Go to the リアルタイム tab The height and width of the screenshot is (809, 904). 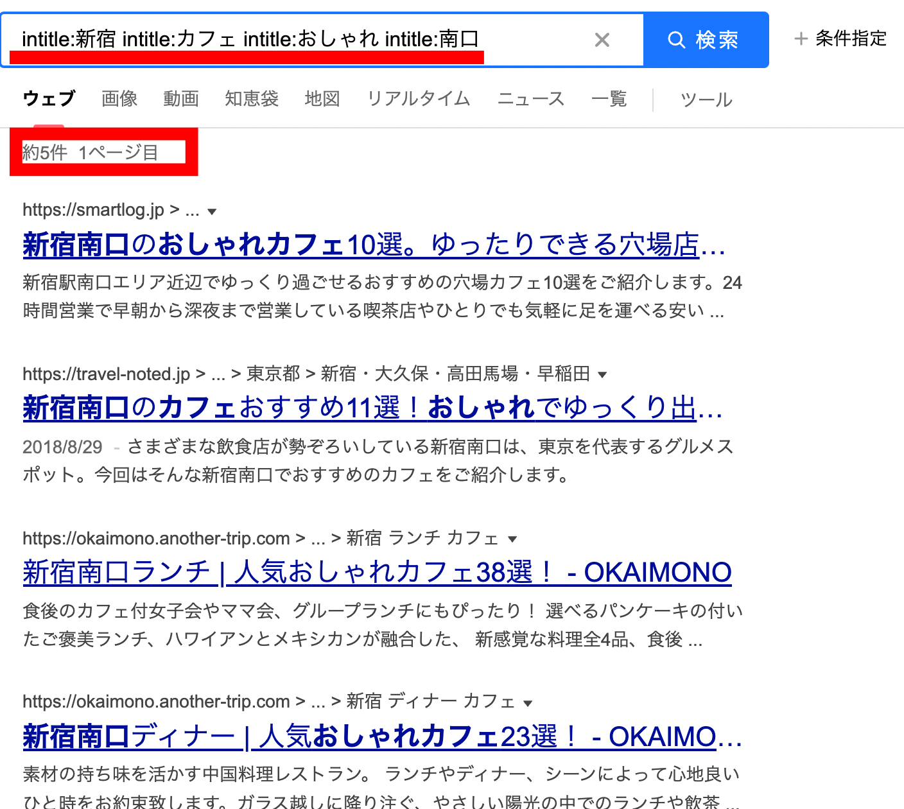pyautogui.click(x=419, y=99)
